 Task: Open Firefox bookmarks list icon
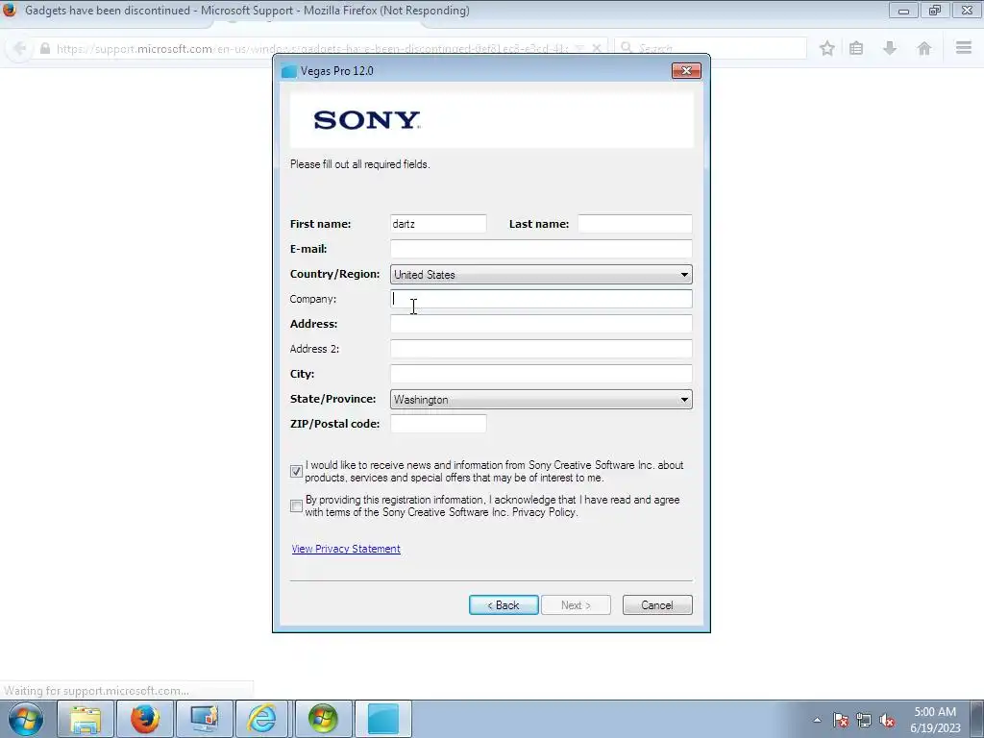(x=856, y=48)
